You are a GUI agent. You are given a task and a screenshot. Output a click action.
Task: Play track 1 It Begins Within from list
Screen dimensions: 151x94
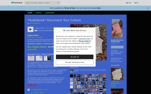[x=29, y=90]
